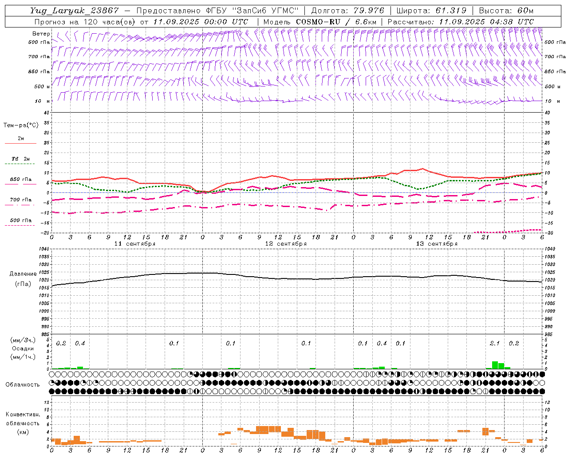Click the Давление pressure panel label

pyautogui.click(x=23, y=274)
